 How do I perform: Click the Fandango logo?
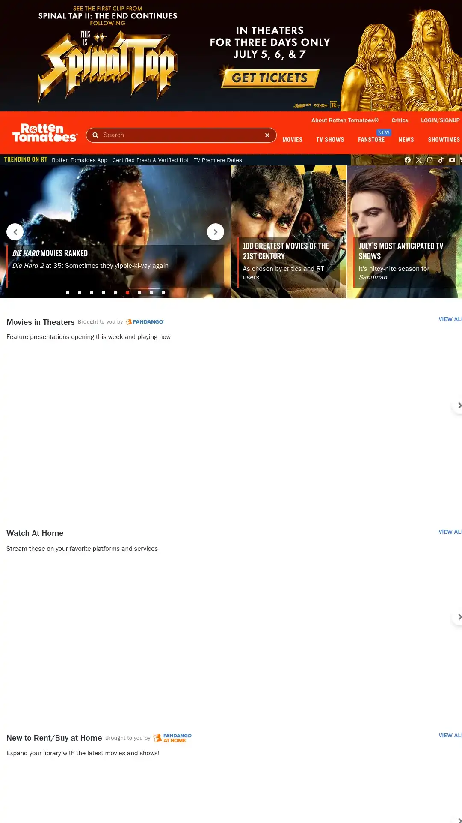[145, 322]
